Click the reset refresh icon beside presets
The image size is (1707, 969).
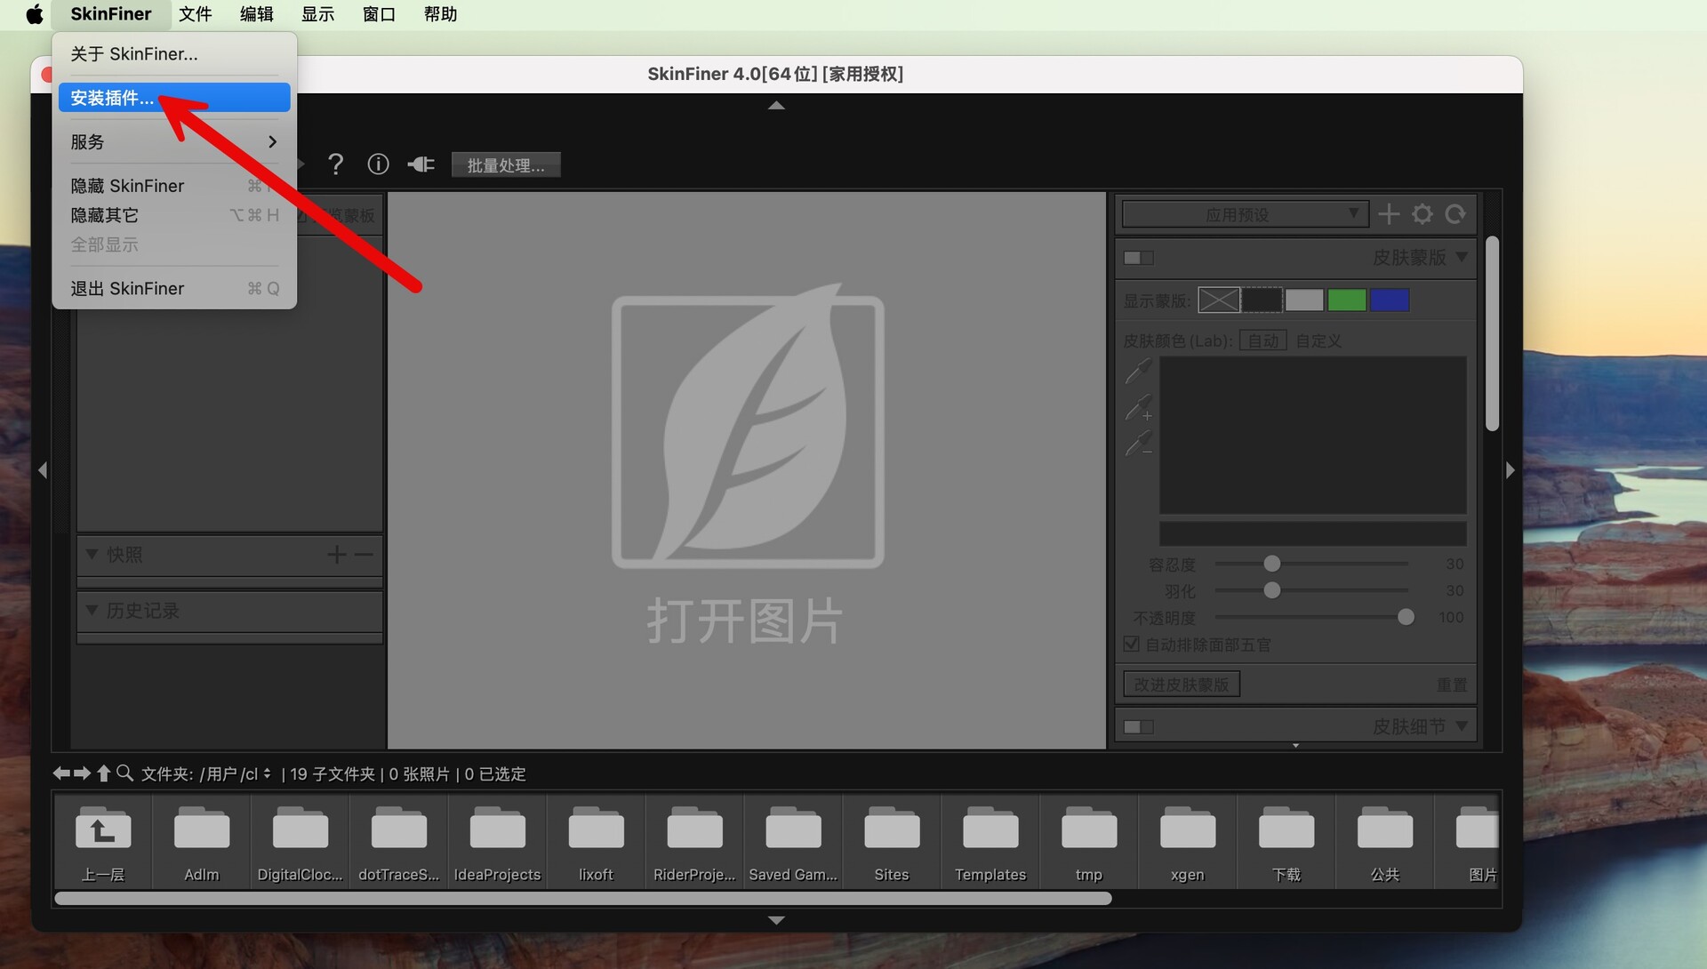pyautogui.click(x=1455, y=214)
